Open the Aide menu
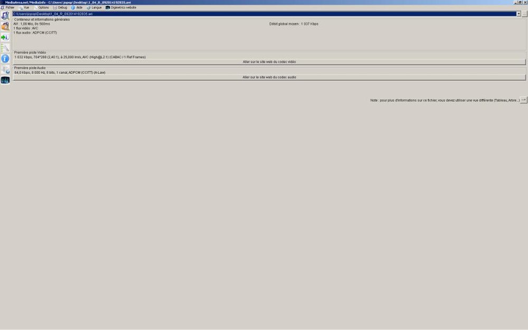The image size is (528, 330). point(77,7)
